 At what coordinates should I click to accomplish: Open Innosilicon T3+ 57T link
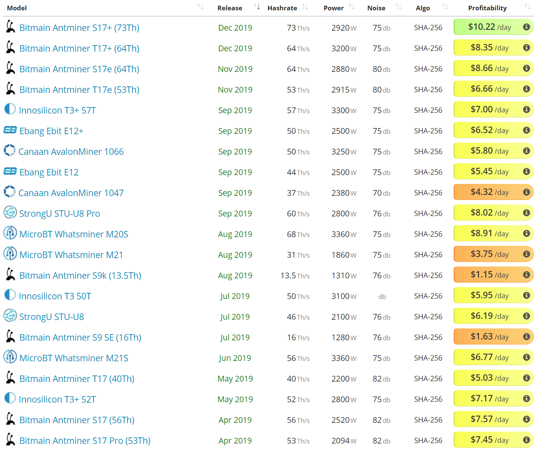click(x=57, y=110)
